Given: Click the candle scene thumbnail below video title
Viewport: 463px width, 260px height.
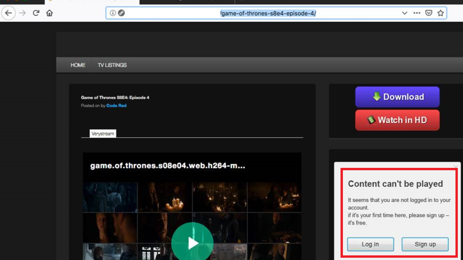Looking at the screenshot, I should (x=165, y=197).
